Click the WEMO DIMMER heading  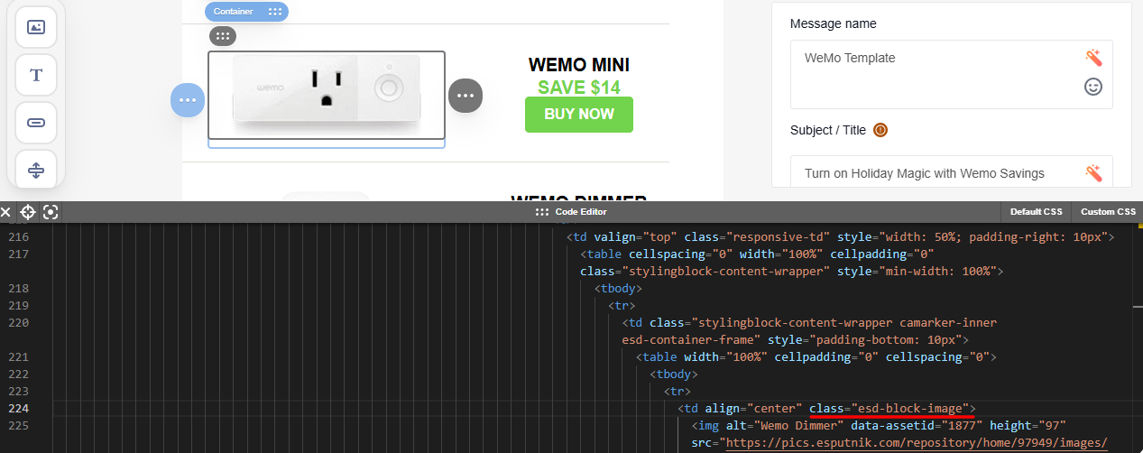click(578, 199)
